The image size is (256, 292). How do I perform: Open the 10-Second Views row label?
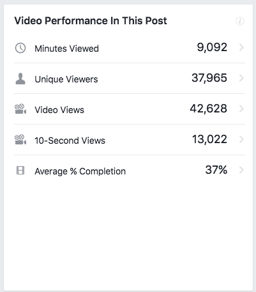70,141
